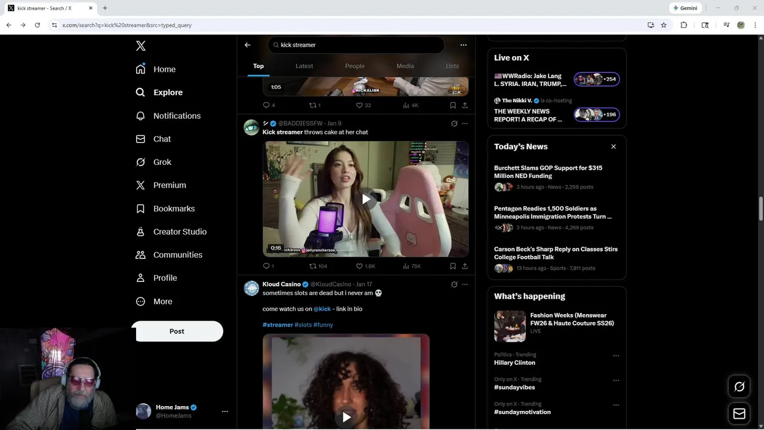Select the Top tab

coord(258,66)
